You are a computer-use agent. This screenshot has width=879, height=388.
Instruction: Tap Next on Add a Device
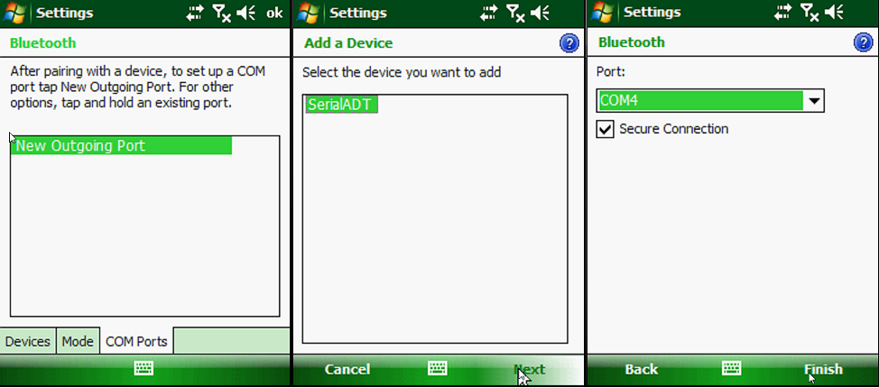tap(529, 369)
